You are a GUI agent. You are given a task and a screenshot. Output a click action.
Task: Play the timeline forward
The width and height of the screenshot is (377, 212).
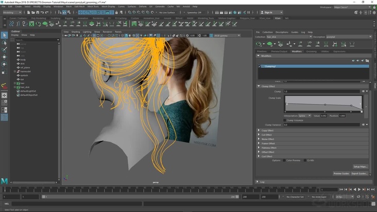[359, 189]
